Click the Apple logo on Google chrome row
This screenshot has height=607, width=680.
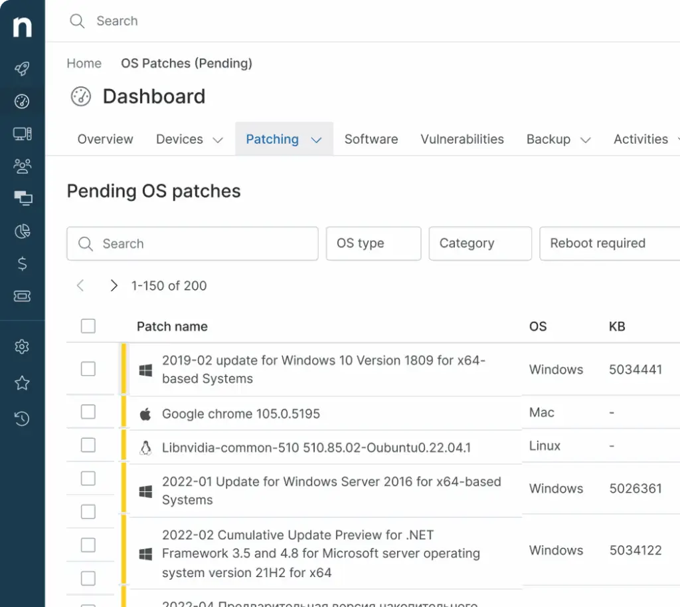[x=145, y=414]
